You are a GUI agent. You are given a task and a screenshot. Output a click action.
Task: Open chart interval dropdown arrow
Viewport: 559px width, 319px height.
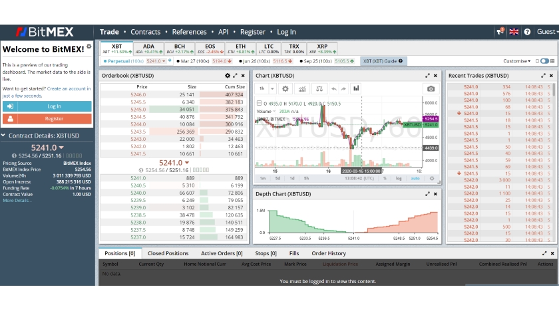point(272,88)
